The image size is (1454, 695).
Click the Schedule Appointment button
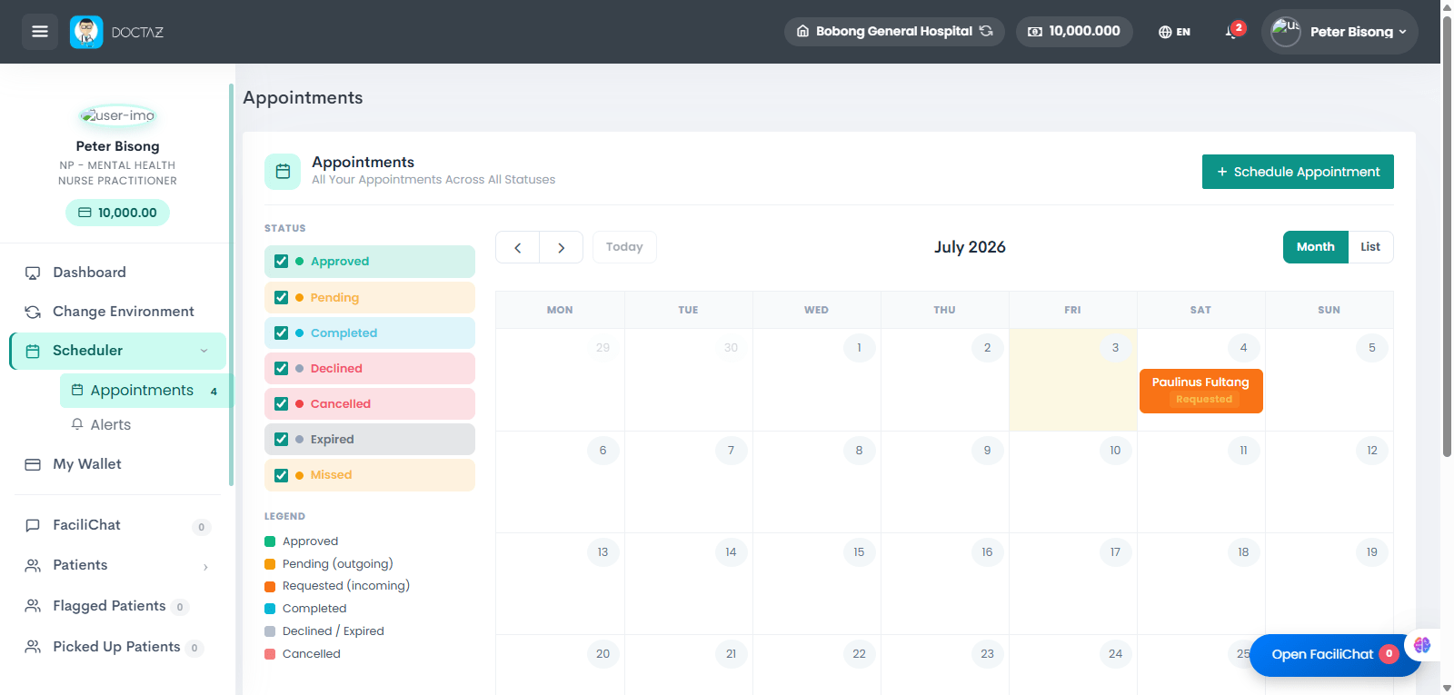coord(1298,172)
